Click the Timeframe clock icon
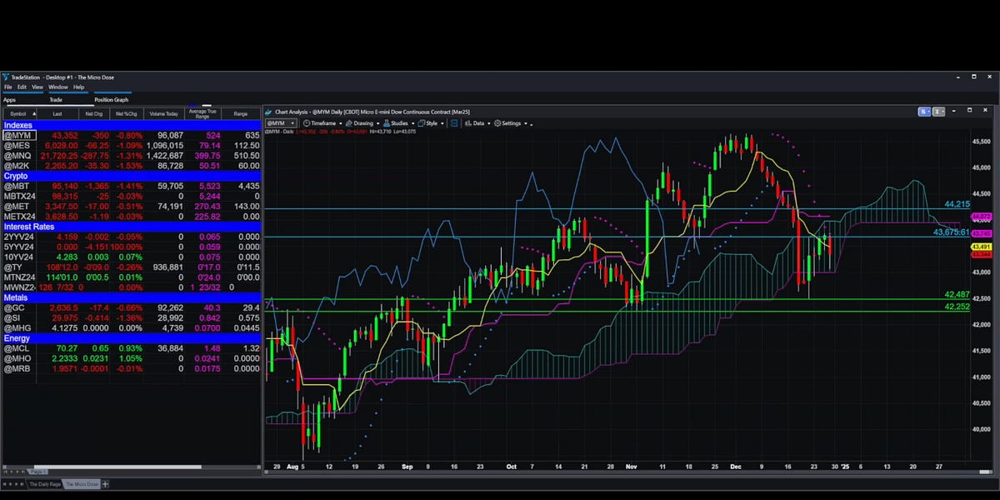Screen dimensions: 1000x500 click(305, 122)
